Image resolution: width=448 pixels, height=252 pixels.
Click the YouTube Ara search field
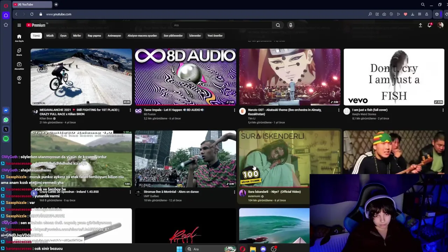point(222,25)
